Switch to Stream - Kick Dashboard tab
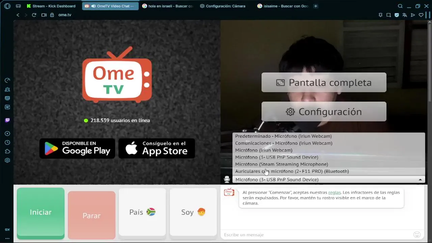 click(51, 6)
